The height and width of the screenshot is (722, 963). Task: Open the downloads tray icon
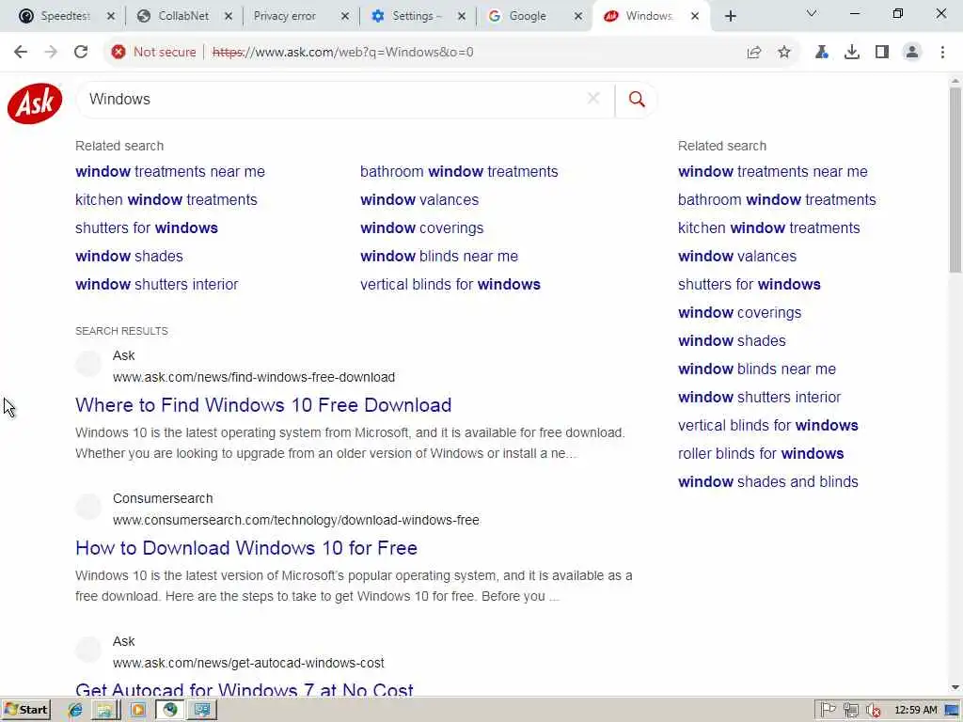pos(852,53)
